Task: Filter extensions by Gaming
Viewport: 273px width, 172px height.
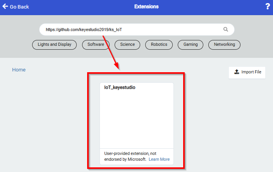Action: [191, 45]
